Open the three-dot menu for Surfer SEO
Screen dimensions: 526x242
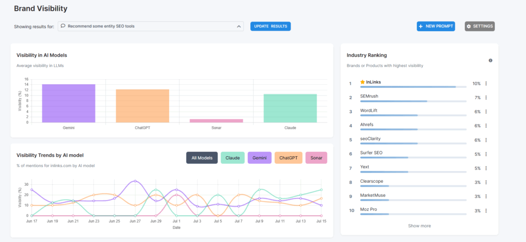[x=486, y=154]
